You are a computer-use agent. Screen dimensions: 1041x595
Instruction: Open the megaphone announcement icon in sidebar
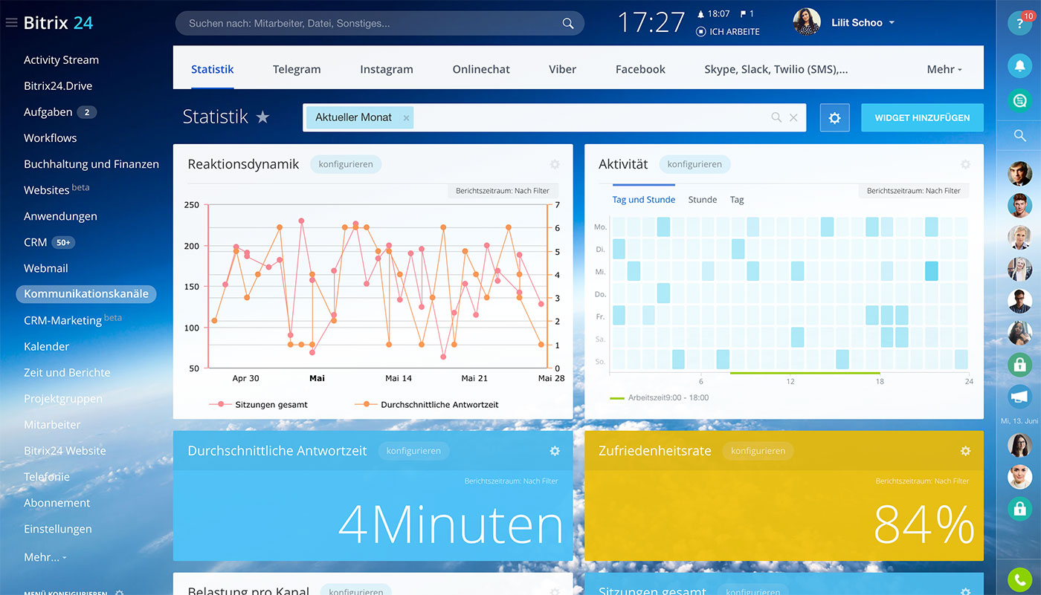(1019, 397)
